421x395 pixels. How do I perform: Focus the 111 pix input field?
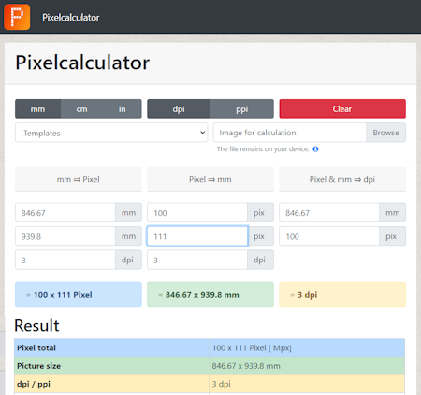pyautogui.click(x=197, y=236)
